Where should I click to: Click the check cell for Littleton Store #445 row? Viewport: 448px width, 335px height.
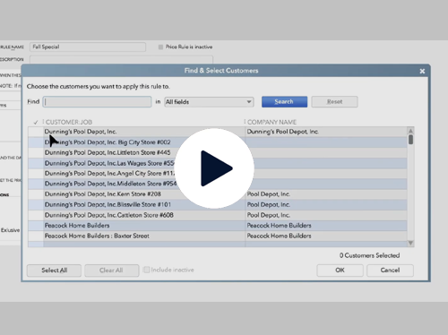36,152
